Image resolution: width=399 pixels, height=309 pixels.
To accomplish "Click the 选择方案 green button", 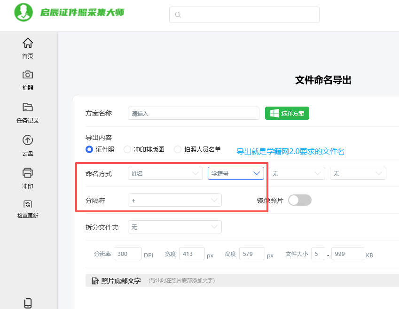I will pyautogui.click(x=287, y=113).
